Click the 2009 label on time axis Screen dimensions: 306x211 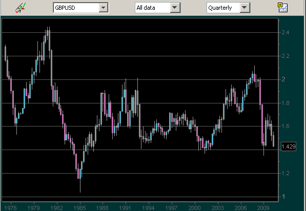tap(263, 208)
